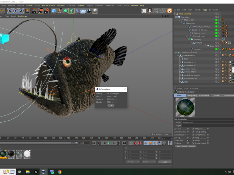Click OK in Information dialog
The width and height of the screenshot is (234, 175).
tap(111, 105)
